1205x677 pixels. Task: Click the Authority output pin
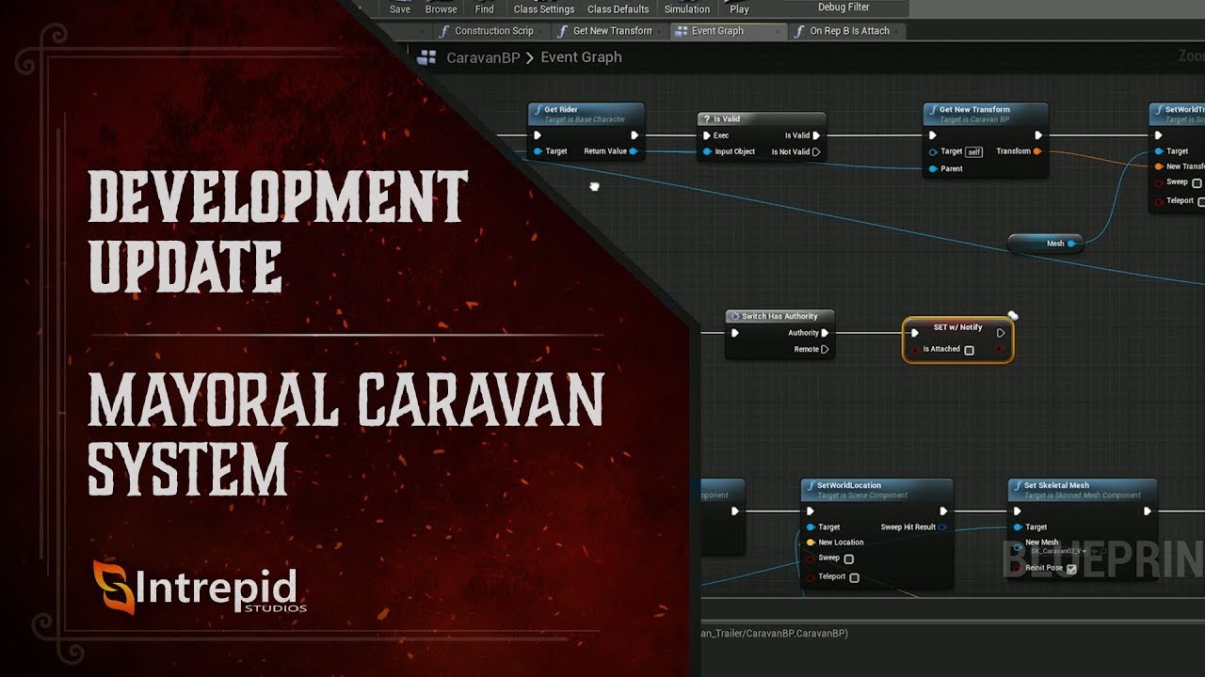pos(825,333)
